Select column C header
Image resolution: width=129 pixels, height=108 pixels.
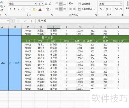28,27
